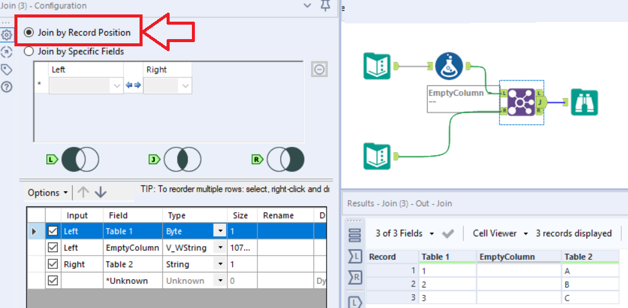This screenshot has width=628, height=308.
Task: Uncheck the Table 1 field checkbox
Action: (x=53, y=231)
